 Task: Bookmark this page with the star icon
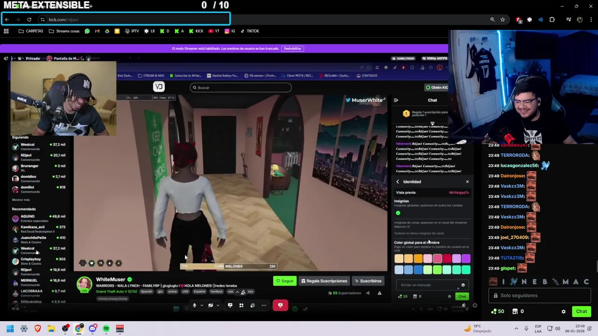pos(503,20)
